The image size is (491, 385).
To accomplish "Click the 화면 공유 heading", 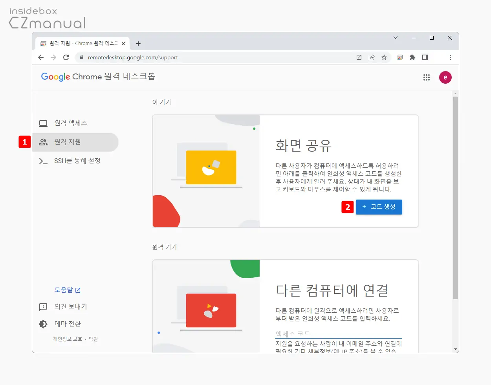I will (304, 146).
